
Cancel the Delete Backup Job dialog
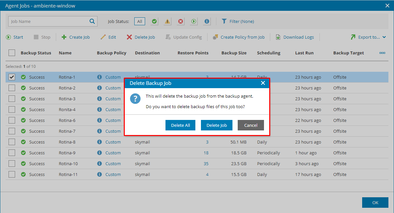pyautogui.click(x=251, y=125)
